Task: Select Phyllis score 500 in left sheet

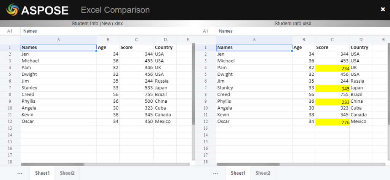Action: tap(136, 102)
